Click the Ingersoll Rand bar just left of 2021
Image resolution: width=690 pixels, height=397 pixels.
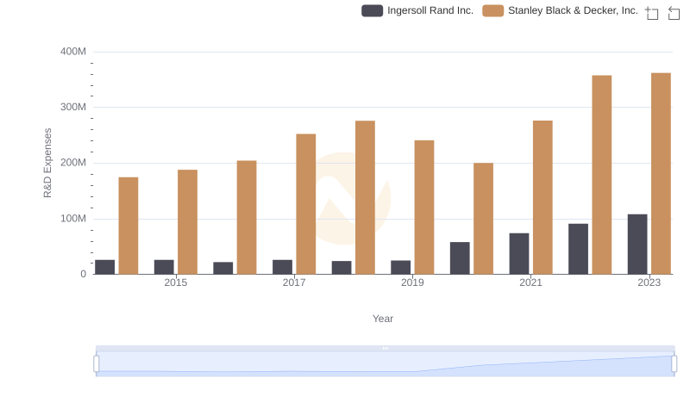(519, 254)
